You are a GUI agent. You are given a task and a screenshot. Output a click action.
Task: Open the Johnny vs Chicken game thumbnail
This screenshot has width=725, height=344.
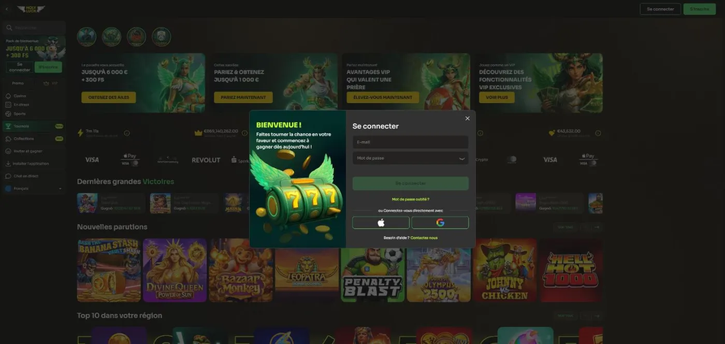(x=505, y=270)
